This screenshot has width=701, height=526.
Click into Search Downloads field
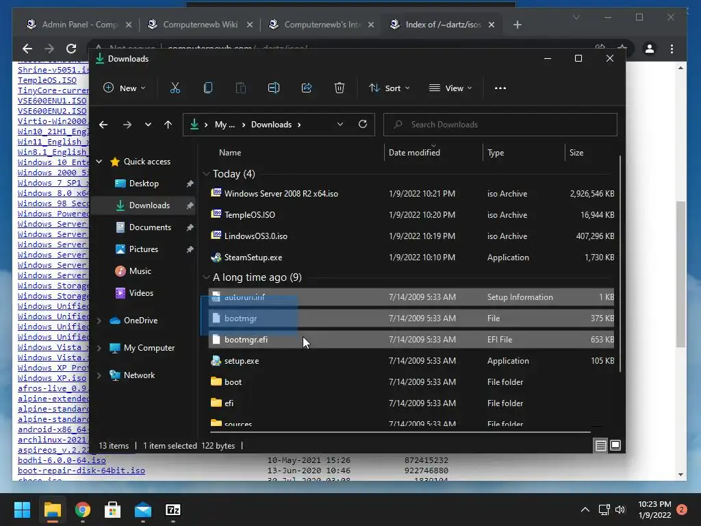(500, 125)
